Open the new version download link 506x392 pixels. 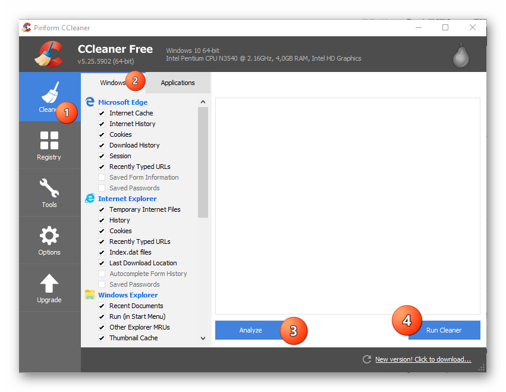click(x=423, y=359)
